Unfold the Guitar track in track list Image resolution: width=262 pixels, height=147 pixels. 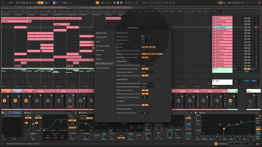[214, 57]
